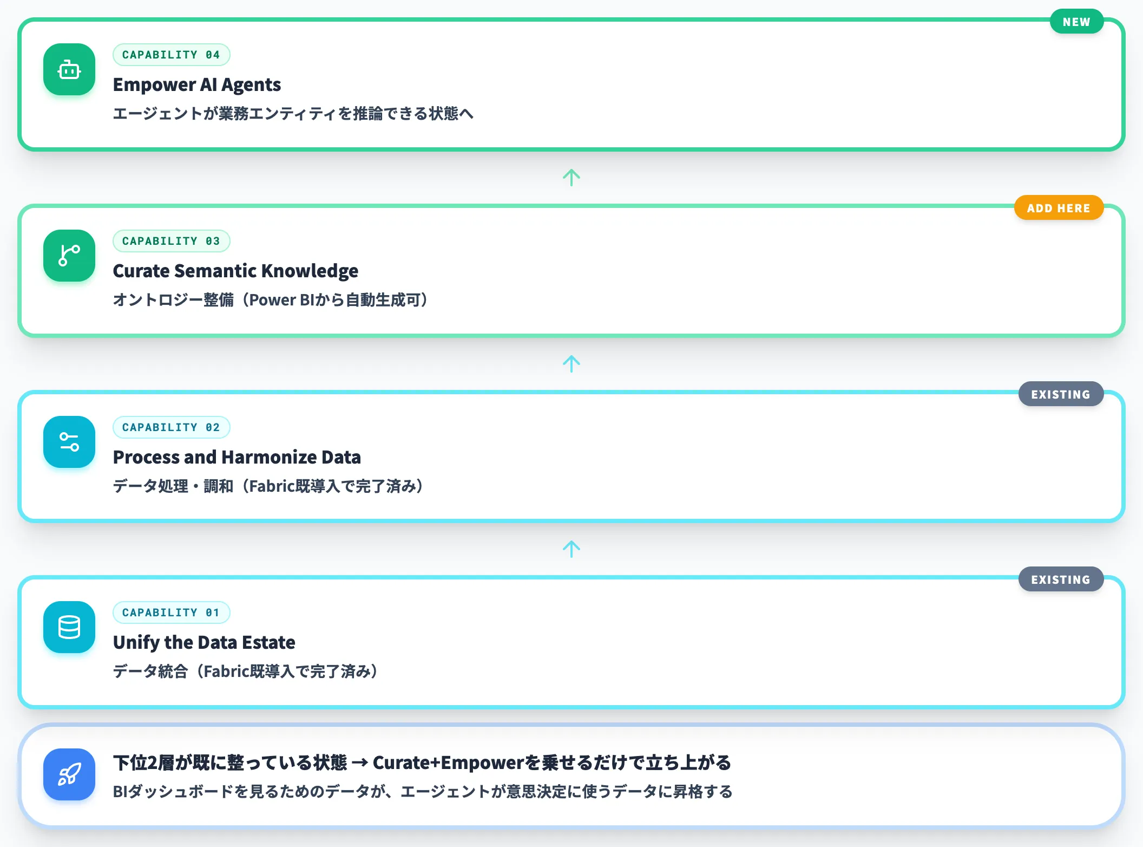Select the heading 'Unify the Data Estate'
The width and height of the screenshot is (1143, 847).
click(204, 643)
